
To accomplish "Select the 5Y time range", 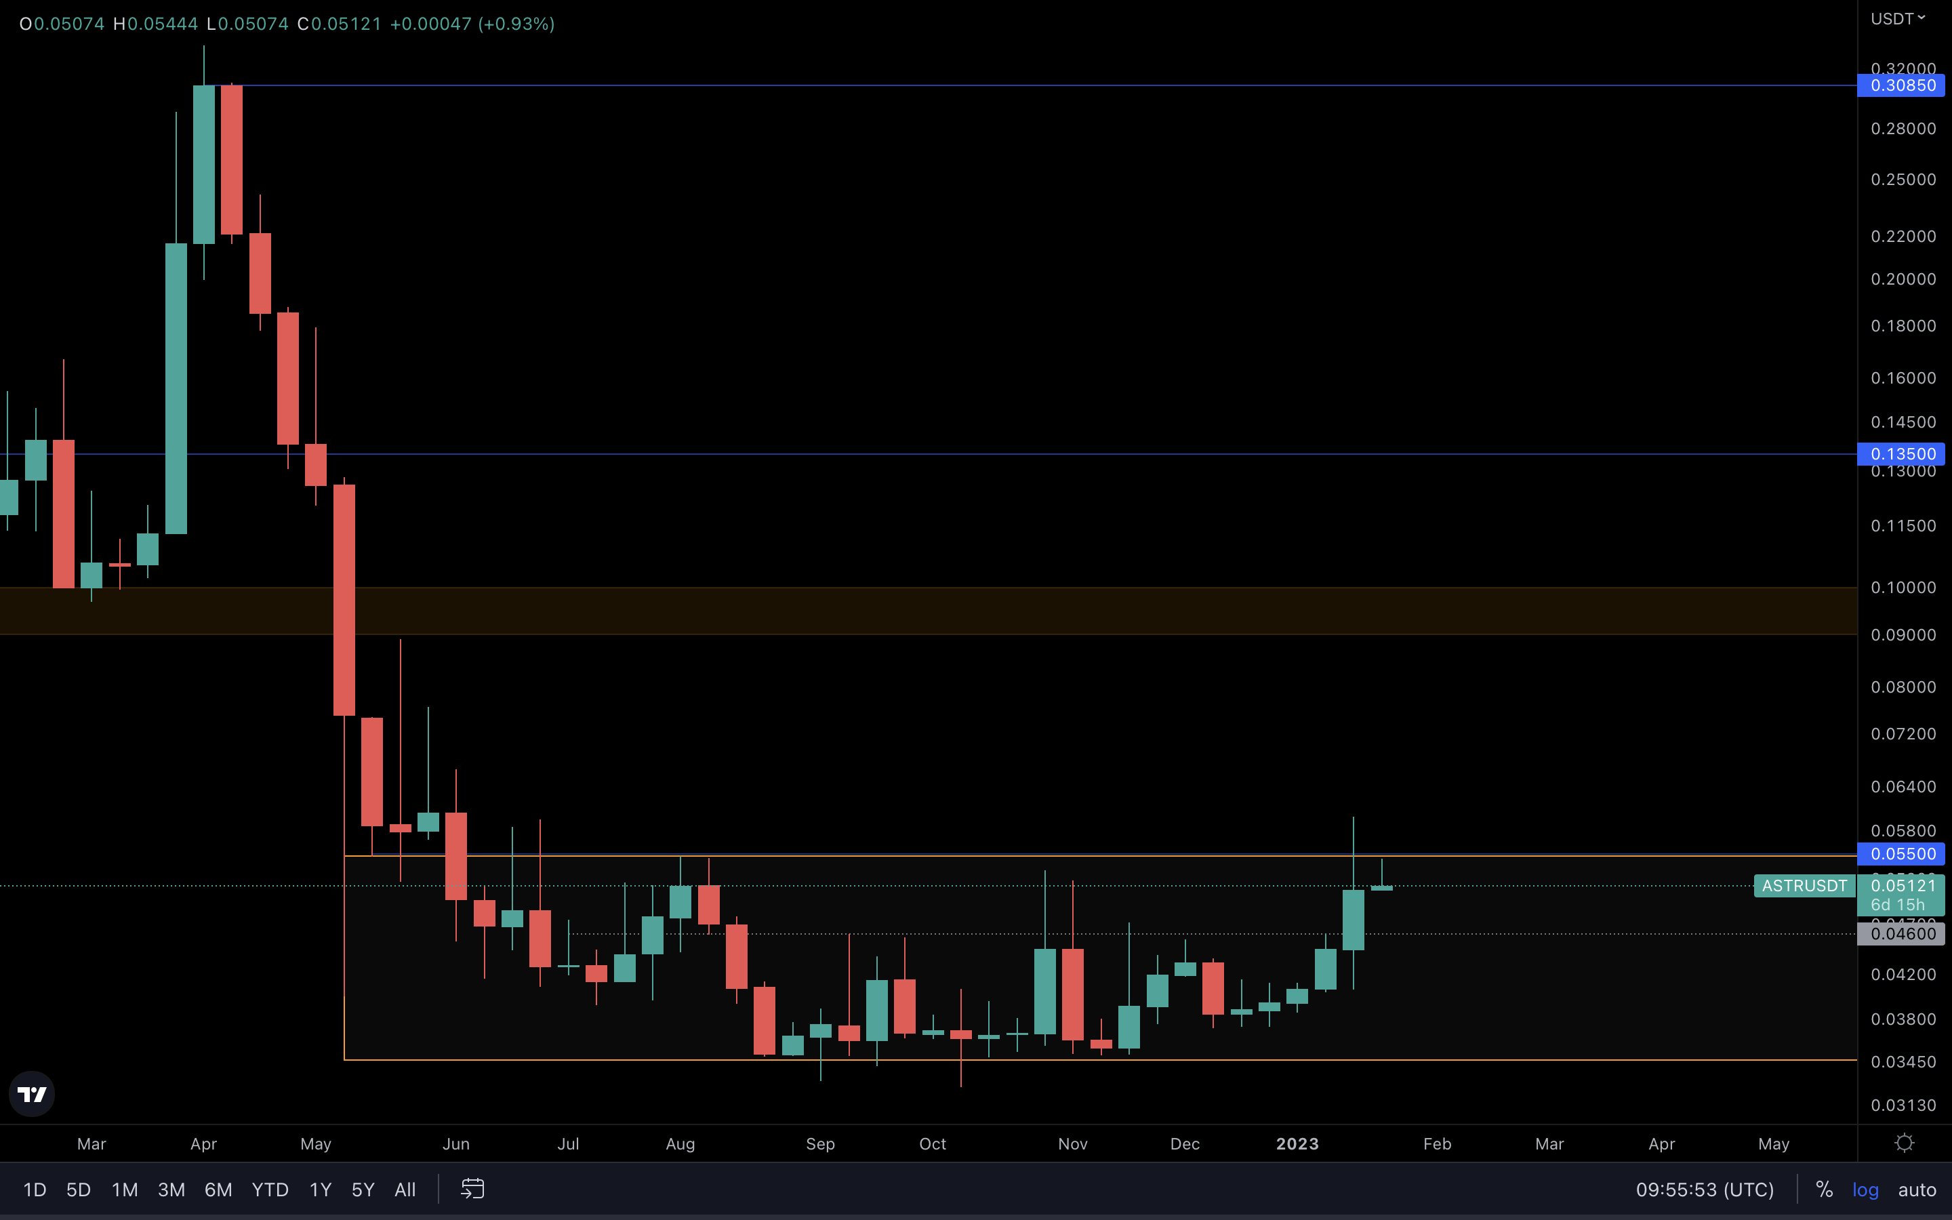I will click(x=363, y=1189).
